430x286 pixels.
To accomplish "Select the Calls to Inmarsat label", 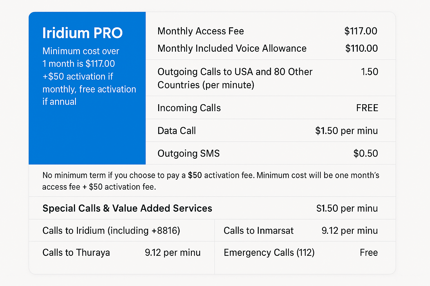I will pyautogui.click(x=258, y=230).
